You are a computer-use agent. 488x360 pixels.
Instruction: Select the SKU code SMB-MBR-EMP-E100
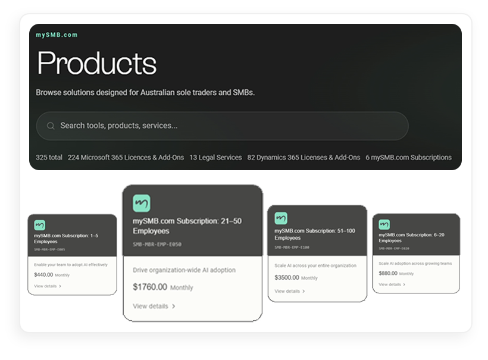[x=292, y=248]
